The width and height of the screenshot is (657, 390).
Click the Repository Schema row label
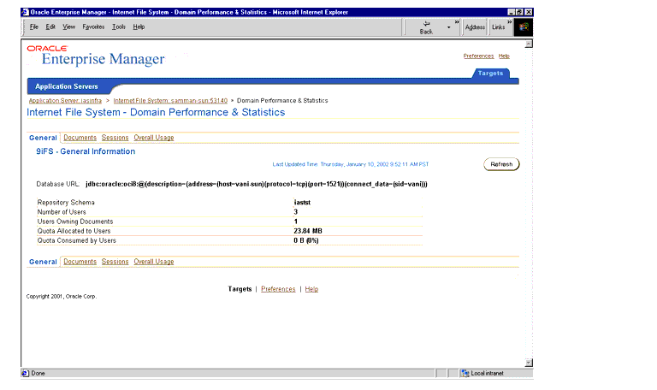click(66, 203)
